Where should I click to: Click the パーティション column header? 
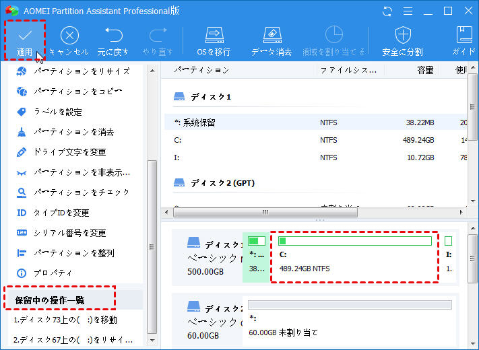pyautogui.click(x=201, y=71)
